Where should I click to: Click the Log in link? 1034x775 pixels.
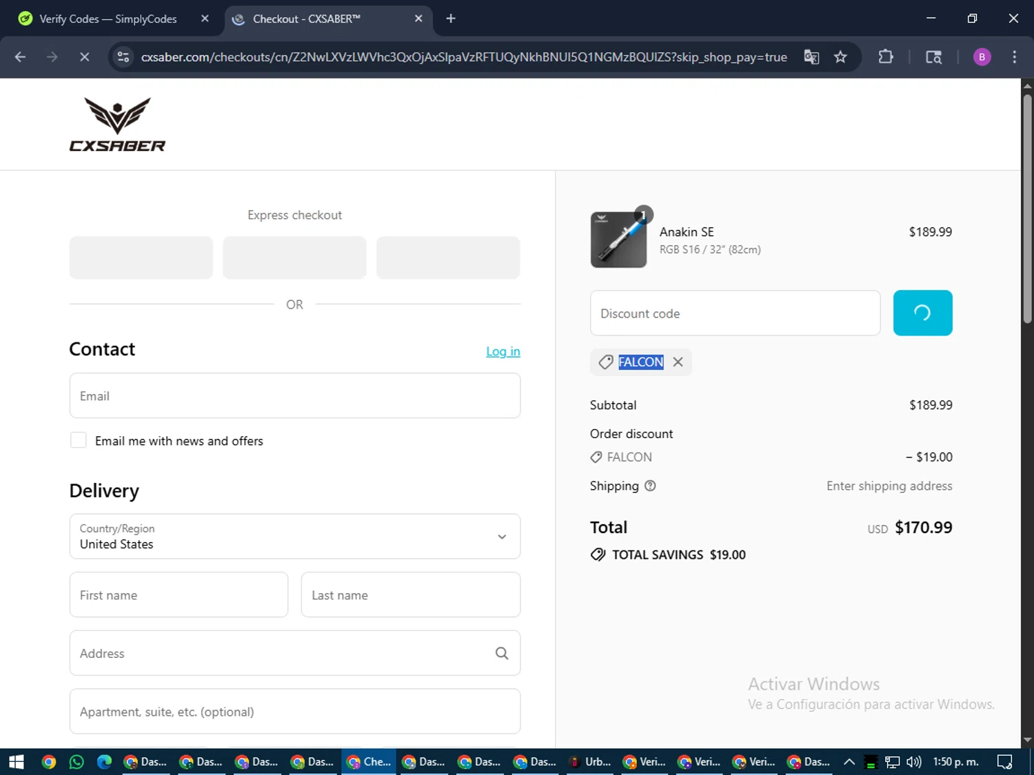(x=503, y=351)
